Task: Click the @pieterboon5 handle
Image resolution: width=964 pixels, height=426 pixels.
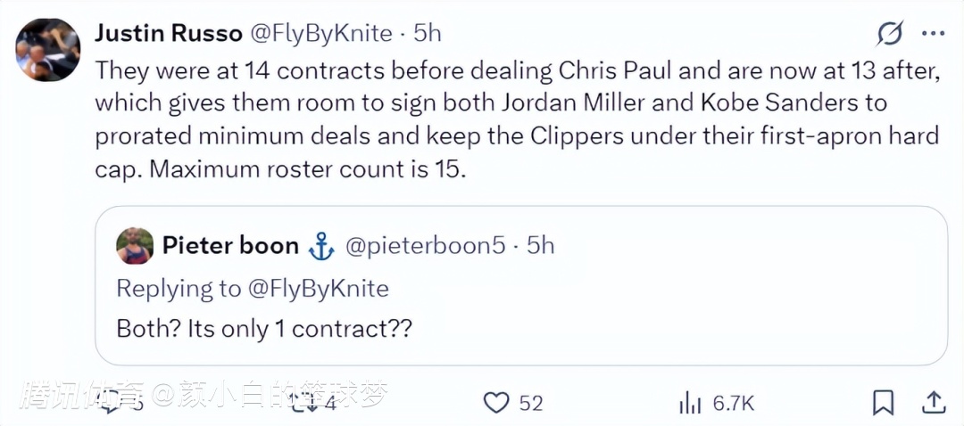Action: pyautogui.click(x=424, y=246)
